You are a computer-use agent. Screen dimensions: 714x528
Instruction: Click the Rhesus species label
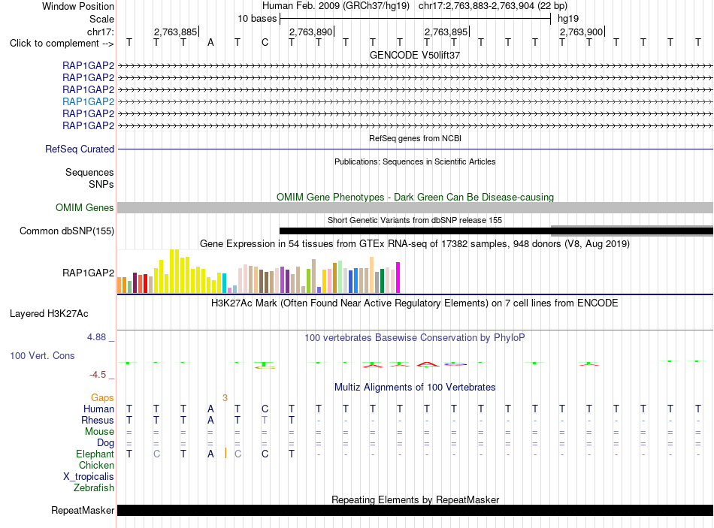(98, 420)
